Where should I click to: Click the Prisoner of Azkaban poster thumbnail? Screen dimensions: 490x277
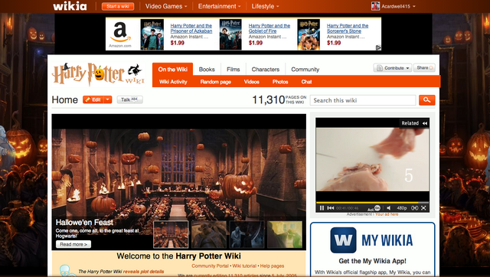[152, 34]
